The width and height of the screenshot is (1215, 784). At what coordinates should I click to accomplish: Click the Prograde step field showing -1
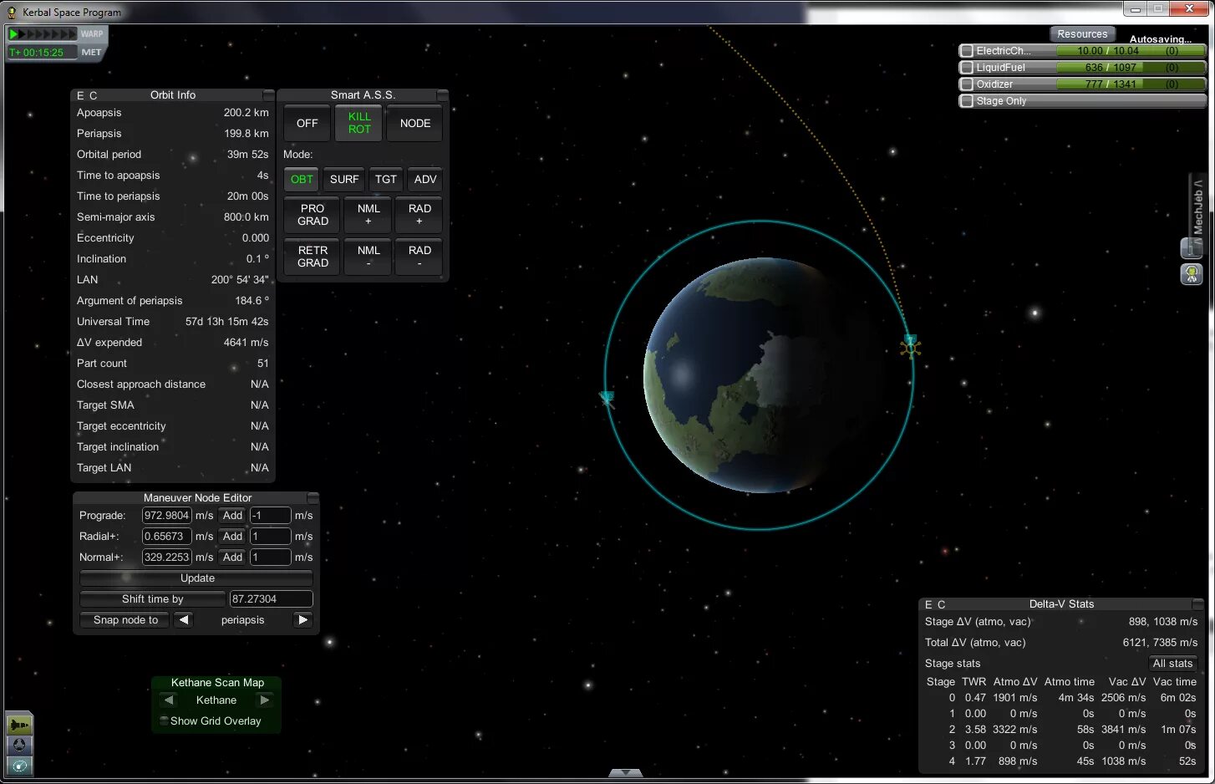[x=271, y=515]
